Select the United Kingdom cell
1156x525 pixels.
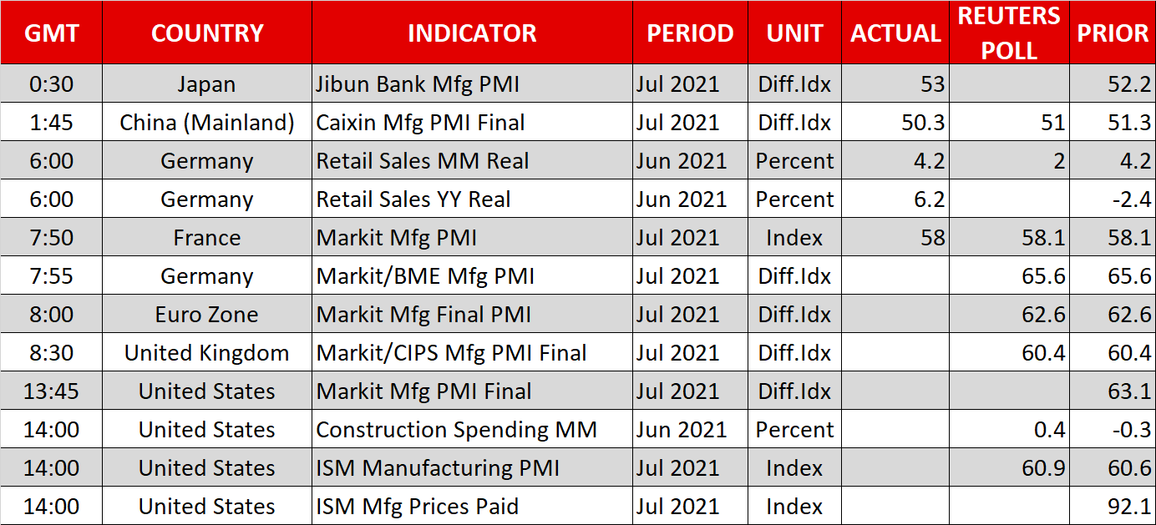click(x=207, y=353)
